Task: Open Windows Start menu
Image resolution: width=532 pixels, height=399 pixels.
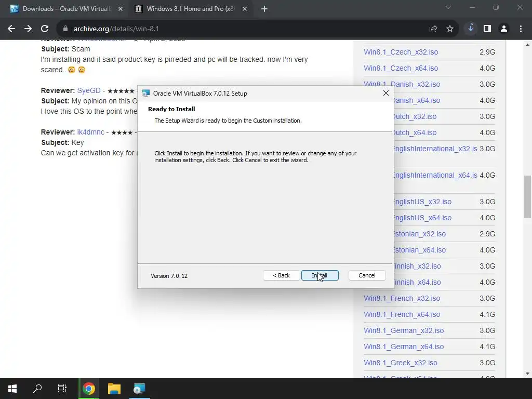Action: [12, 389]
